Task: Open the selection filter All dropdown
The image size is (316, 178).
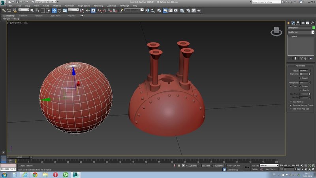Action: [x=24, y=10]
